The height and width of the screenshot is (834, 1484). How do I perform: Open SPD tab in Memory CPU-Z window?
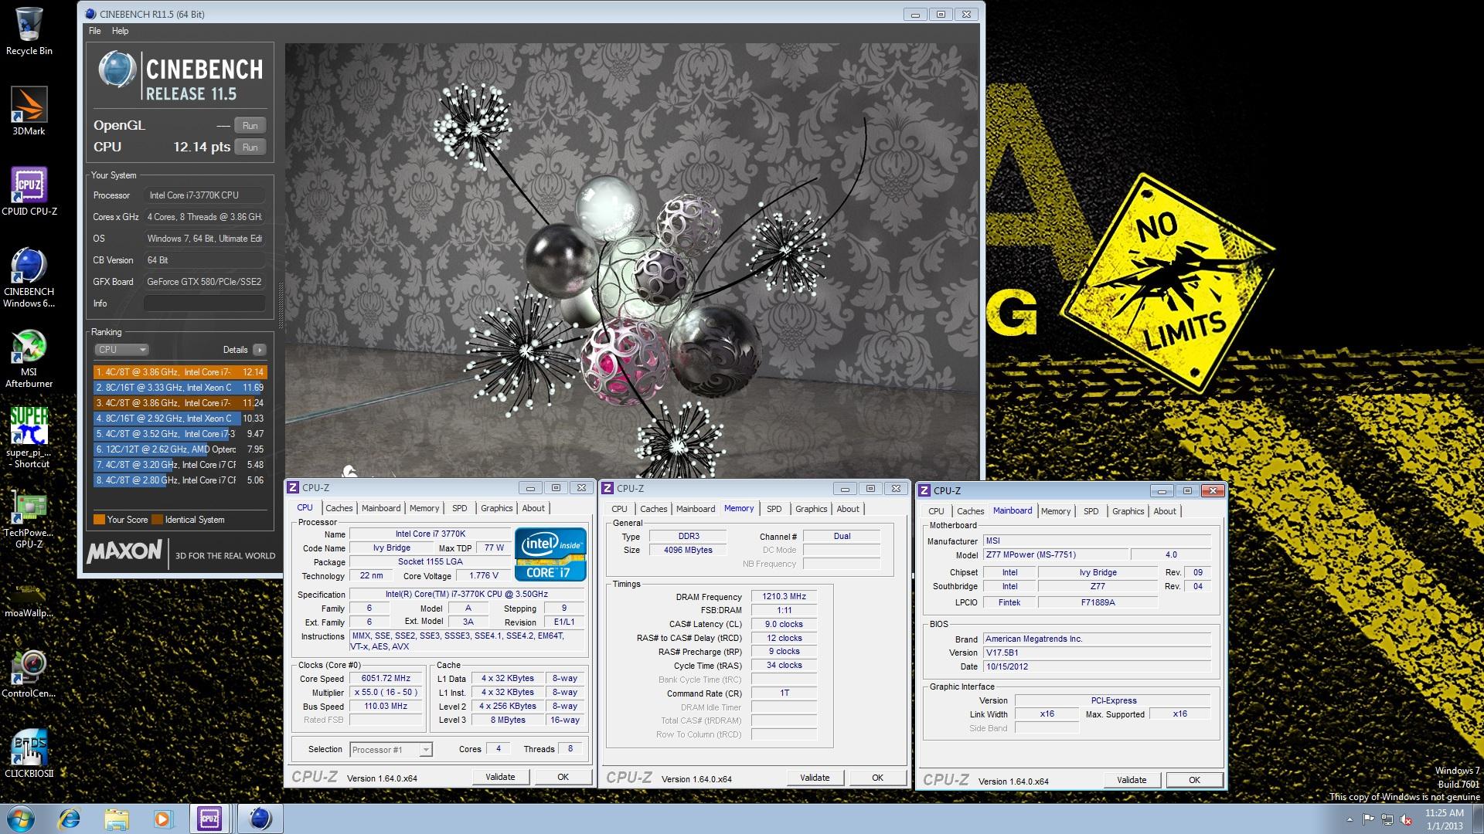point(774,509)
